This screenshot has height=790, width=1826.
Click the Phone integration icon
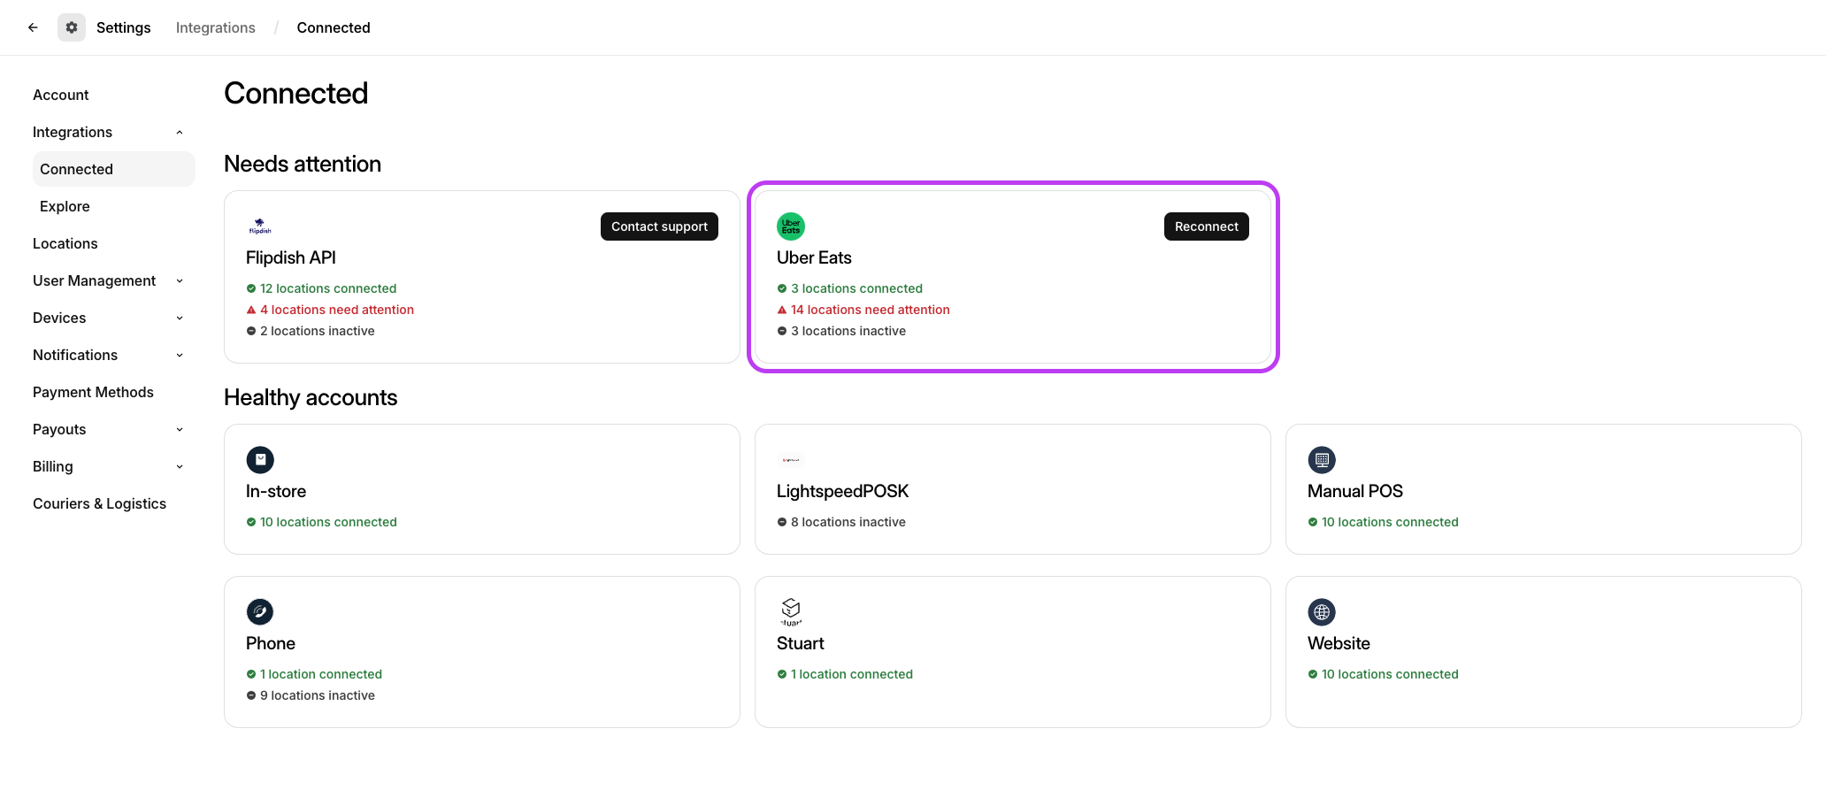(260, 612)
